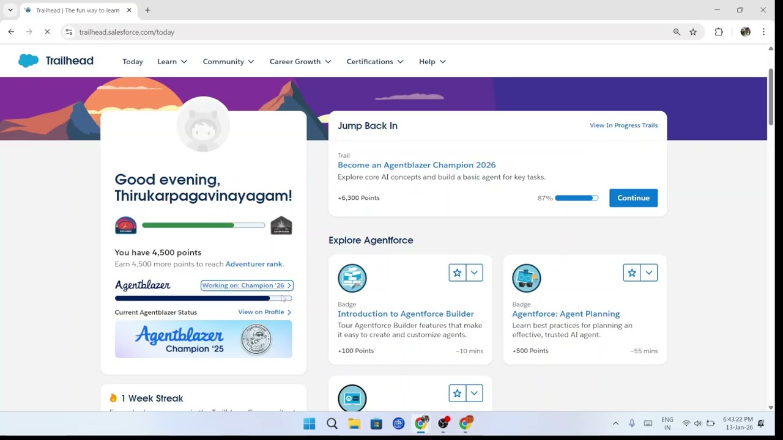Open browser zoom magnifier icon
Image resolution: width=783 pixels, height=440 pixels.
pos(677,32)
